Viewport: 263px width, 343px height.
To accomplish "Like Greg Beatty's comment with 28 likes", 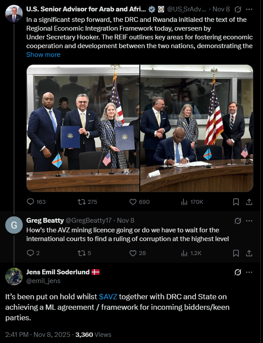I will (134, 253).
